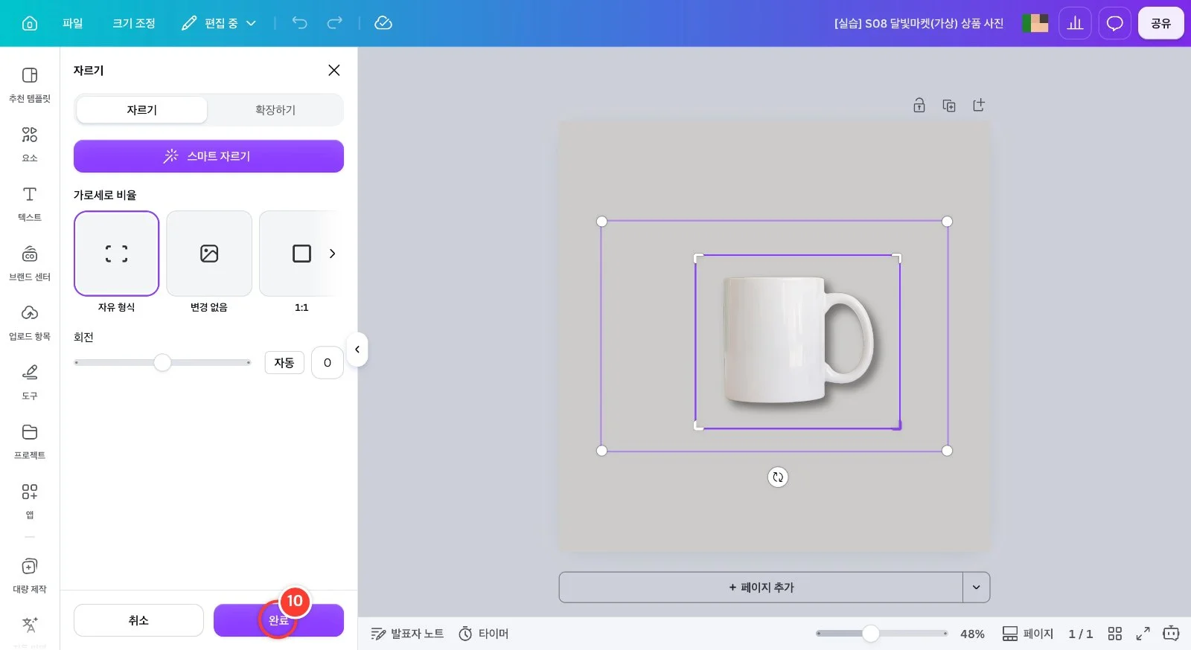Click the 회전 rotation slider handle

162,363
